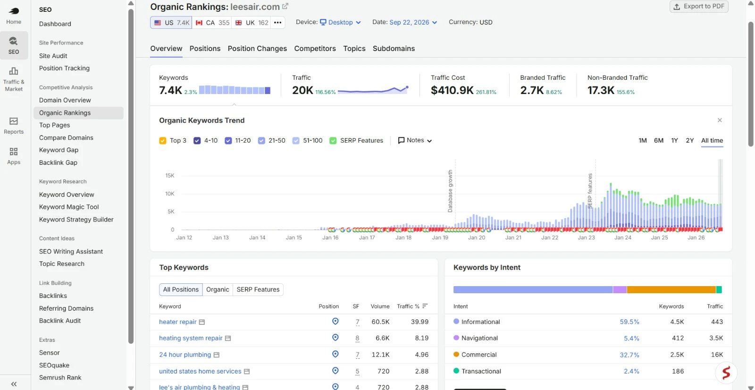Click the Commercial orange segment of intent bar
Image resolution: width=755 pixels, height=390 pixels.
(671, 289)
